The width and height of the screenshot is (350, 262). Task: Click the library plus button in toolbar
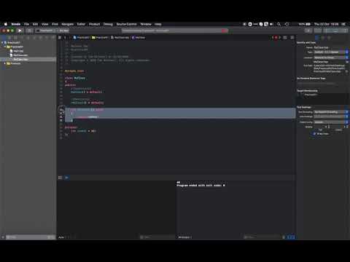pyautogui.click(x=308, y=31)
